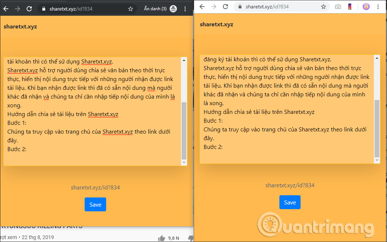This screenshot has width=387, height=242.
Task: Click the profile avatar icon in the right browser
Action: (x=366, y=6)
